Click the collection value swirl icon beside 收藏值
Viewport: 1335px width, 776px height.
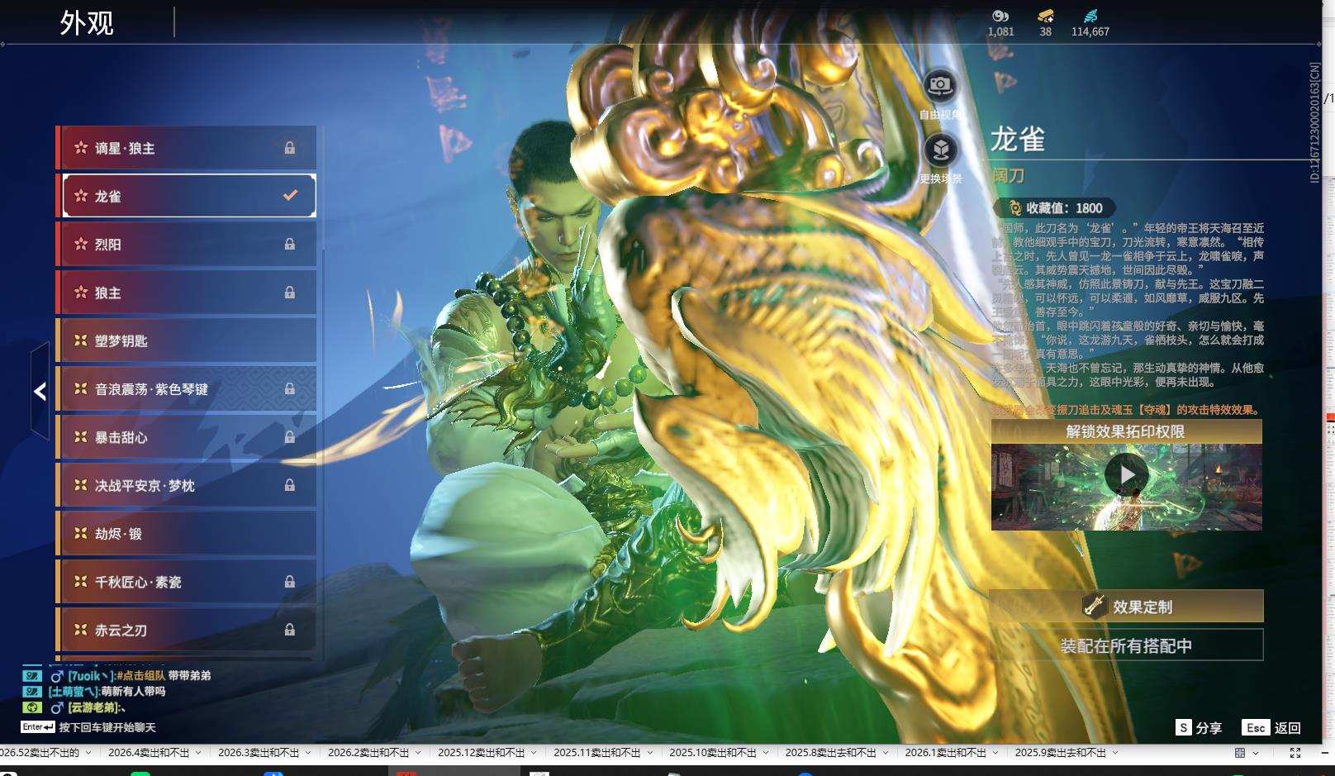click(x=1014, y=208)
